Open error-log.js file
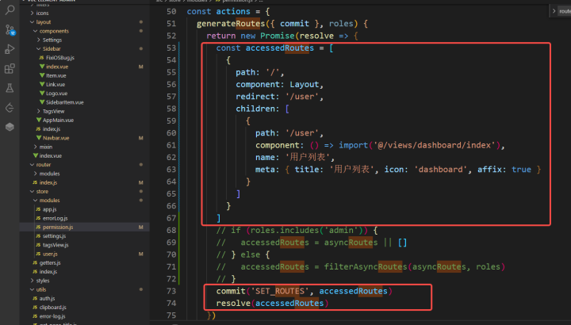Image resolution: width=571 pixels, height=325 pixels. pos(52,316)
